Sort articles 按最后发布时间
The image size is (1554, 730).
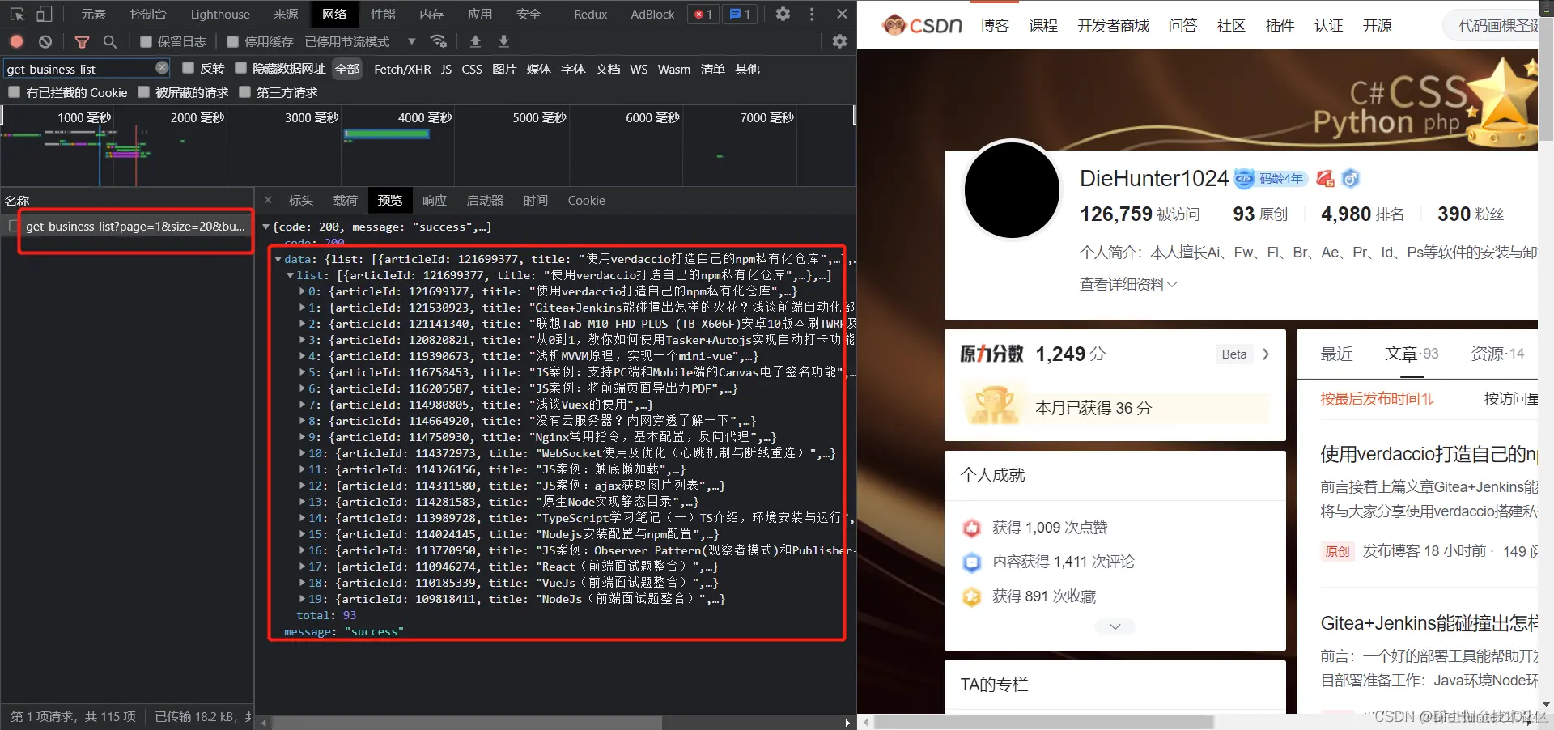[x=1376, y=398]
